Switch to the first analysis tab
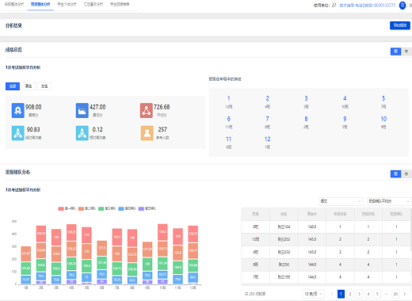The width and height of the screenshot is (412, 301). point(14,4)
